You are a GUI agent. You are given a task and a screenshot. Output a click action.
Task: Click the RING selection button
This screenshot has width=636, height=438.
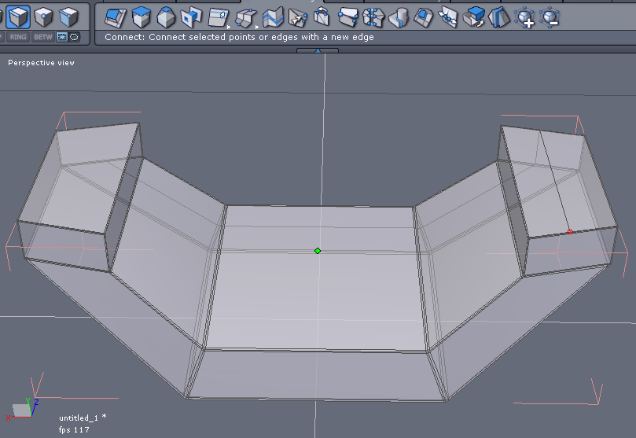(x=18, y=37)
